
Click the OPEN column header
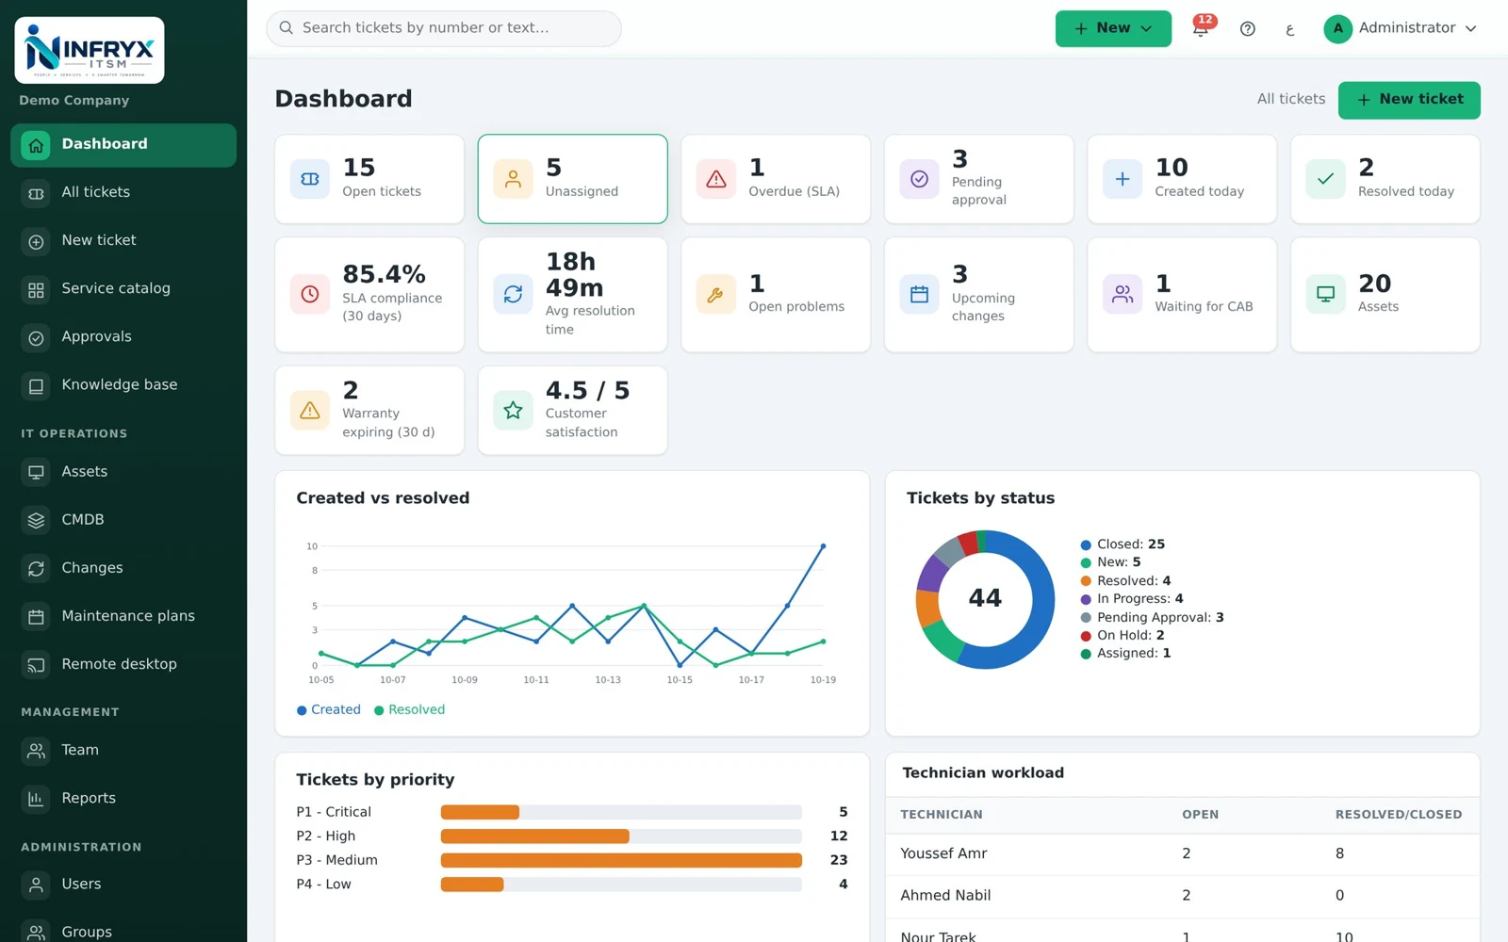[x=1200, y=815]
